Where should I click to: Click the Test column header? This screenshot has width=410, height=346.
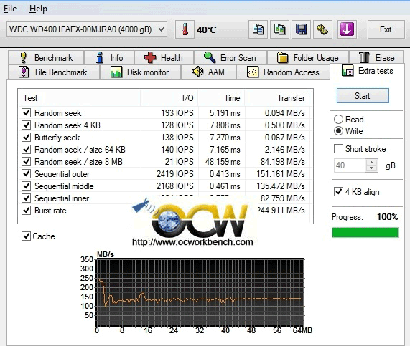point(80,98)
